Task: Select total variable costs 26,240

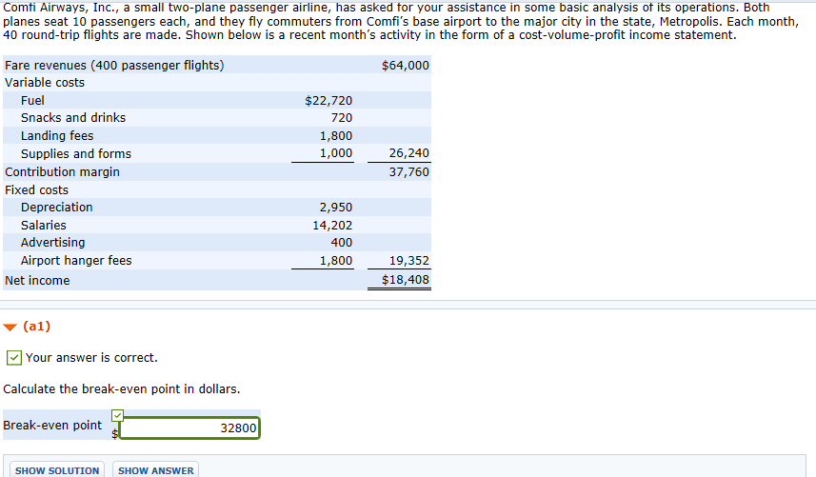Action: click(x=409, y=153)
